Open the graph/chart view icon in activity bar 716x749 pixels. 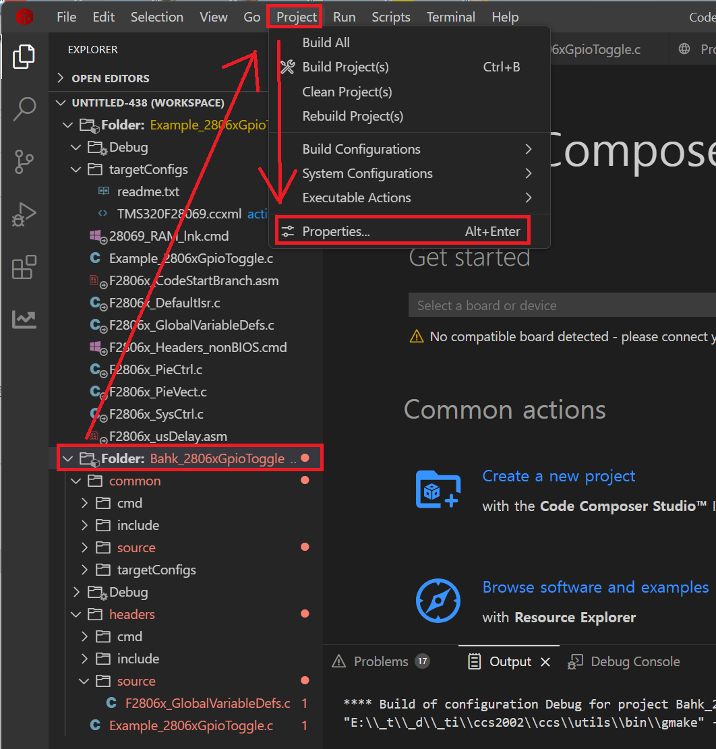click(24, 319)
